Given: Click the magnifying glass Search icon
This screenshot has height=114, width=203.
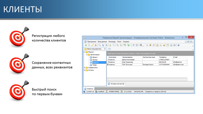Looking at the screenshot, I should coord(100,45).
